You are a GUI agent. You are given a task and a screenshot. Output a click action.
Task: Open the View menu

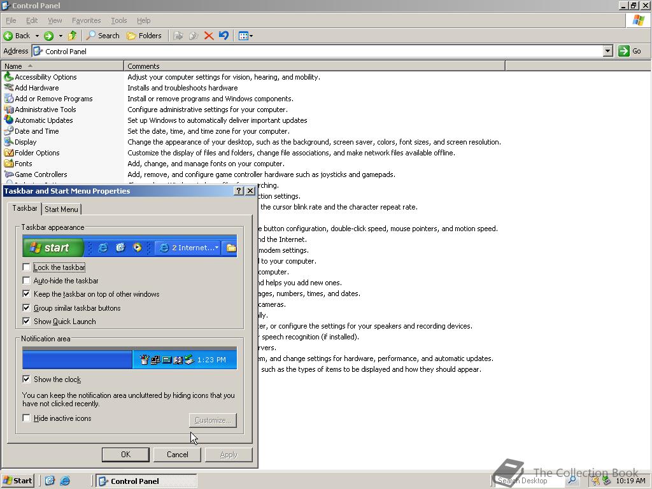pos(55,20)
